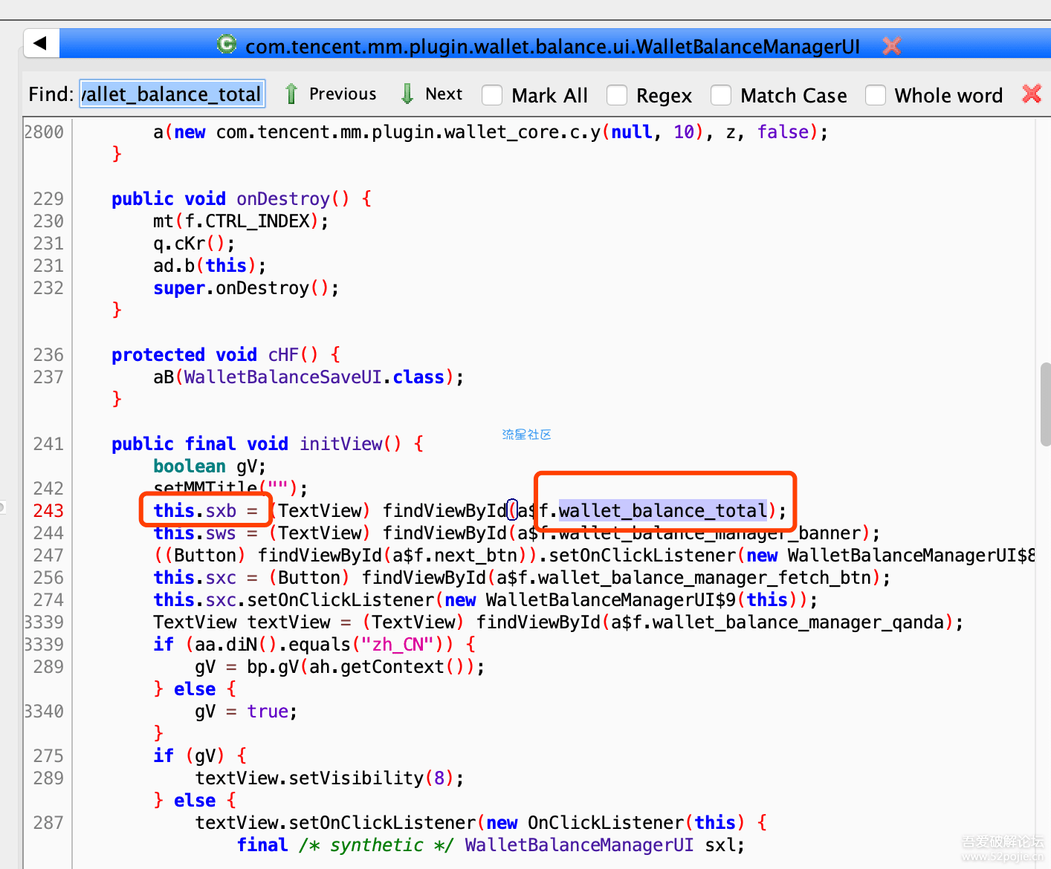Click wallet_balance_manager_qanda identifier
Viewport: 1051px width, 869px height.
798,622
